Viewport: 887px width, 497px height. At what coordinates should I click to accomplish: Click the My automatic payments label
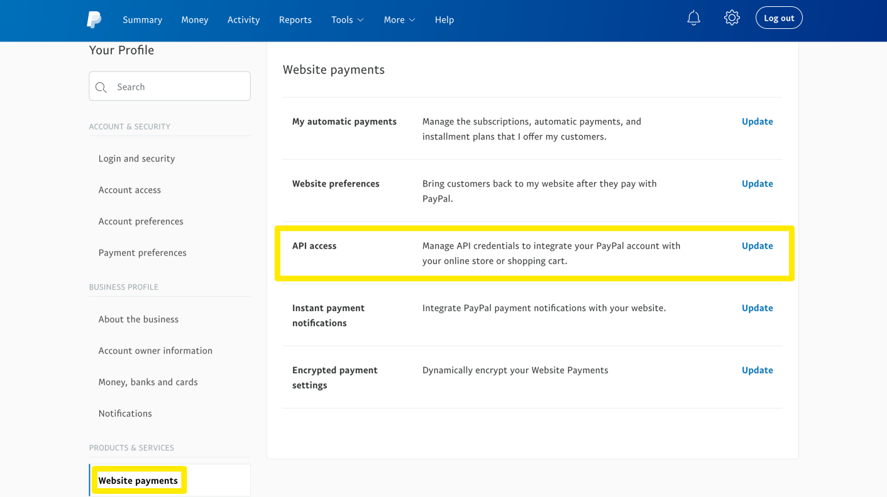(344, 121)
